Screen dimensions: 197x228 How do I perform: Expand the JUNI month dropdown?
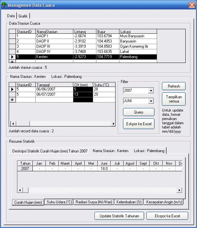click(x=151, y=101)
